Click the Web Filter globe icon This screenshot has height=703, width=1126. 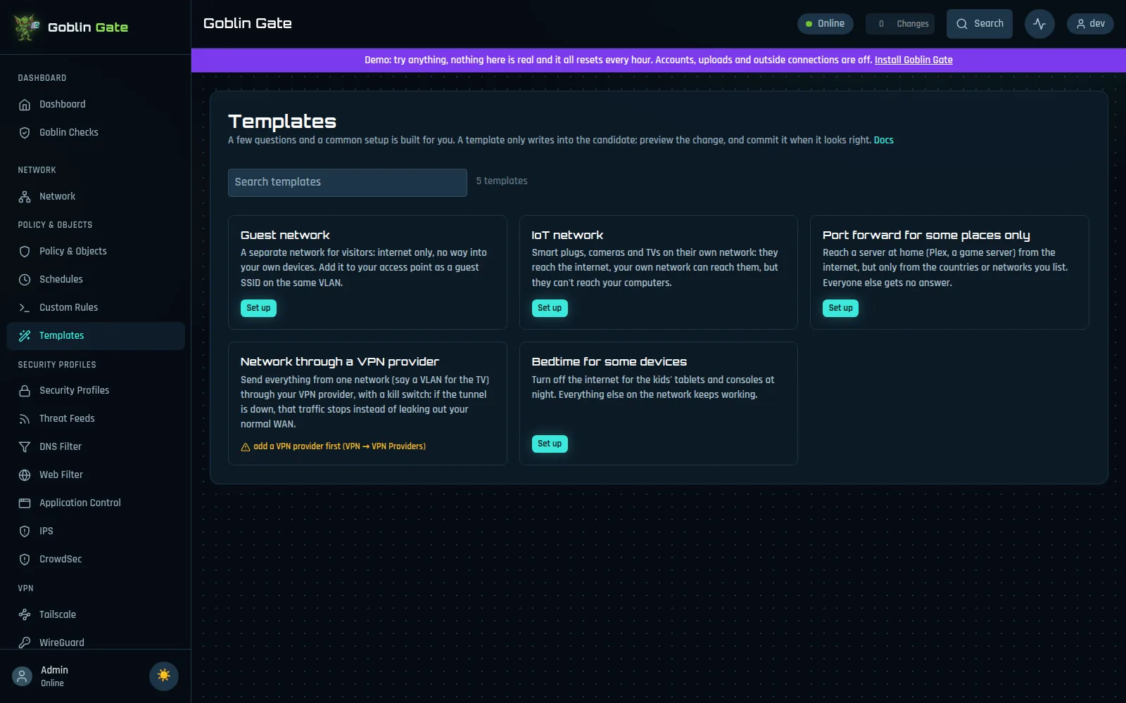click(25, 475)
